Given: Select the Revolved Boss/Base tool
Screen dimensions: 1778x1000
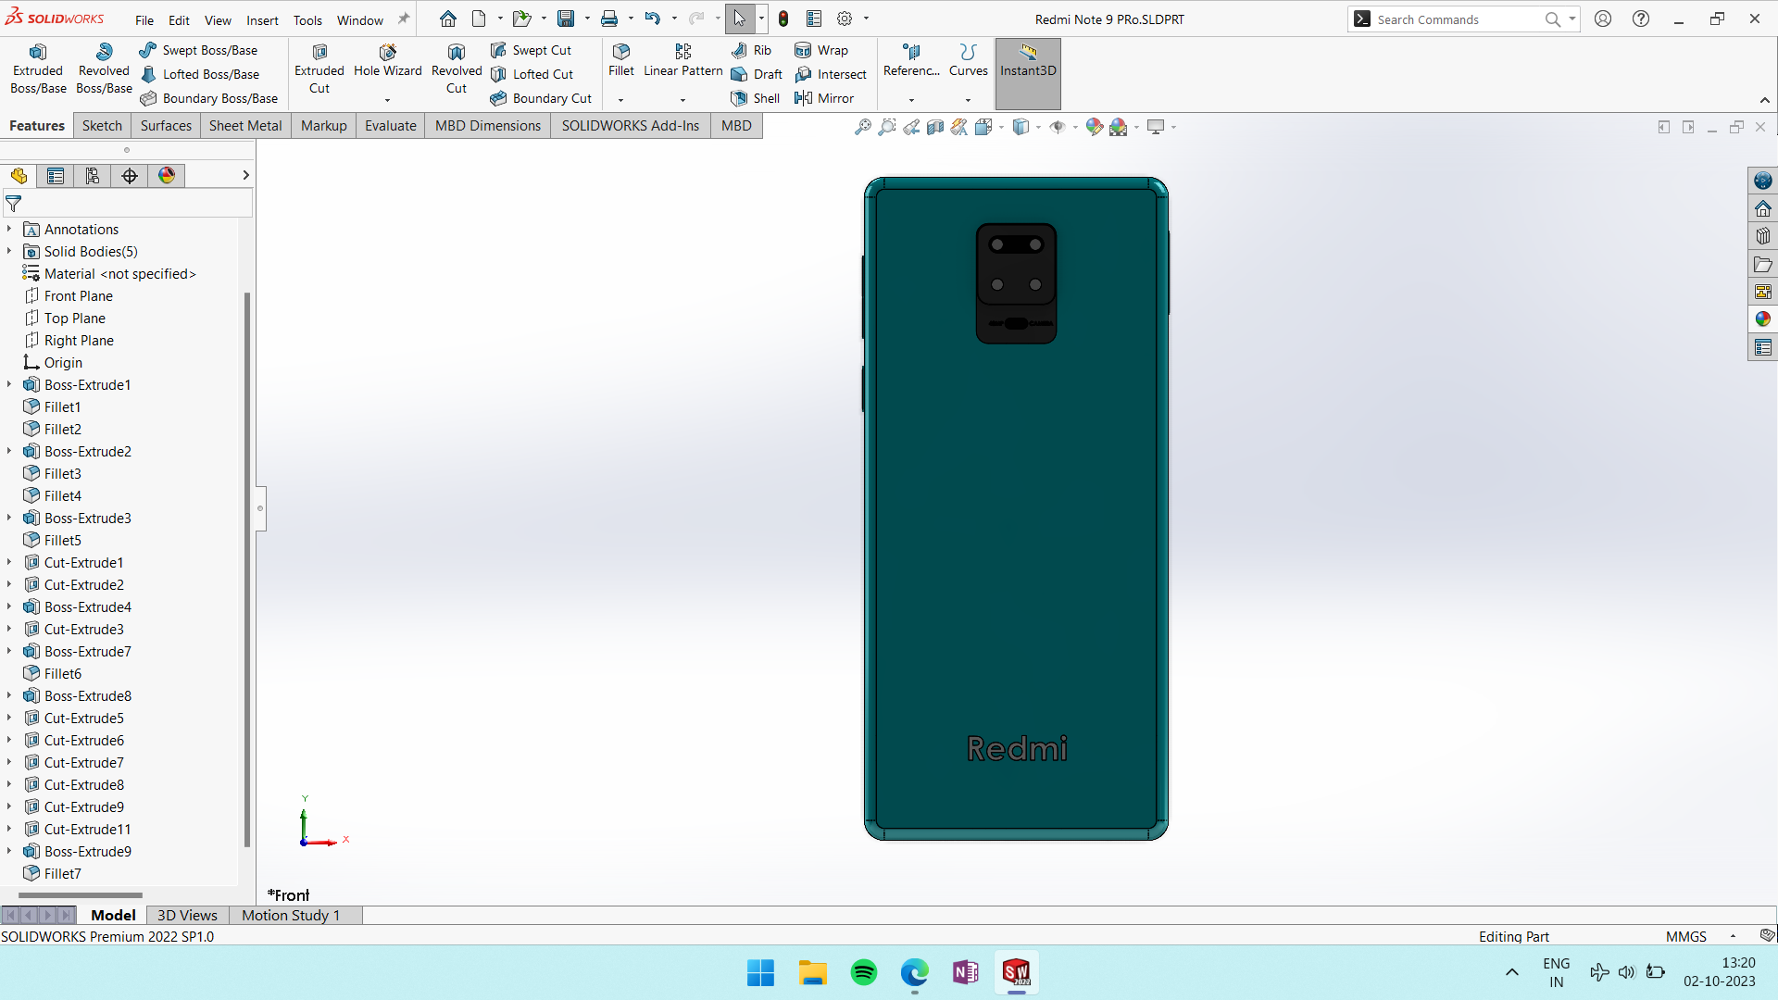Looking at the screenshot, I should click(x=104, y=69).
